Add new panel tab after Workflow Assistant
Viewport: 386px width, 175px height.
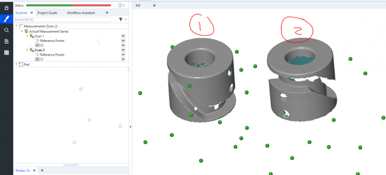(x=107, y=13)
